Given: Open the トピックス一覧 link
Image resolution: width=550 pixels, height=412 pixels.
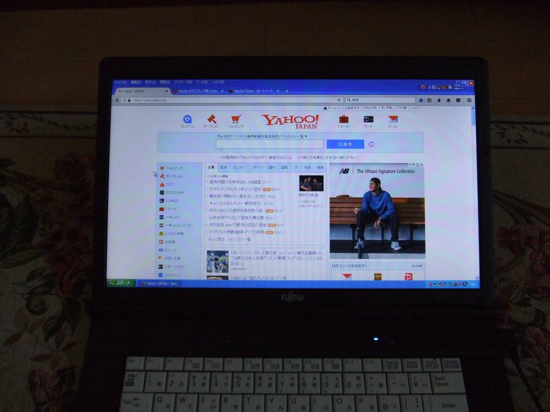Looking at the screenshot, I should 240,239.
